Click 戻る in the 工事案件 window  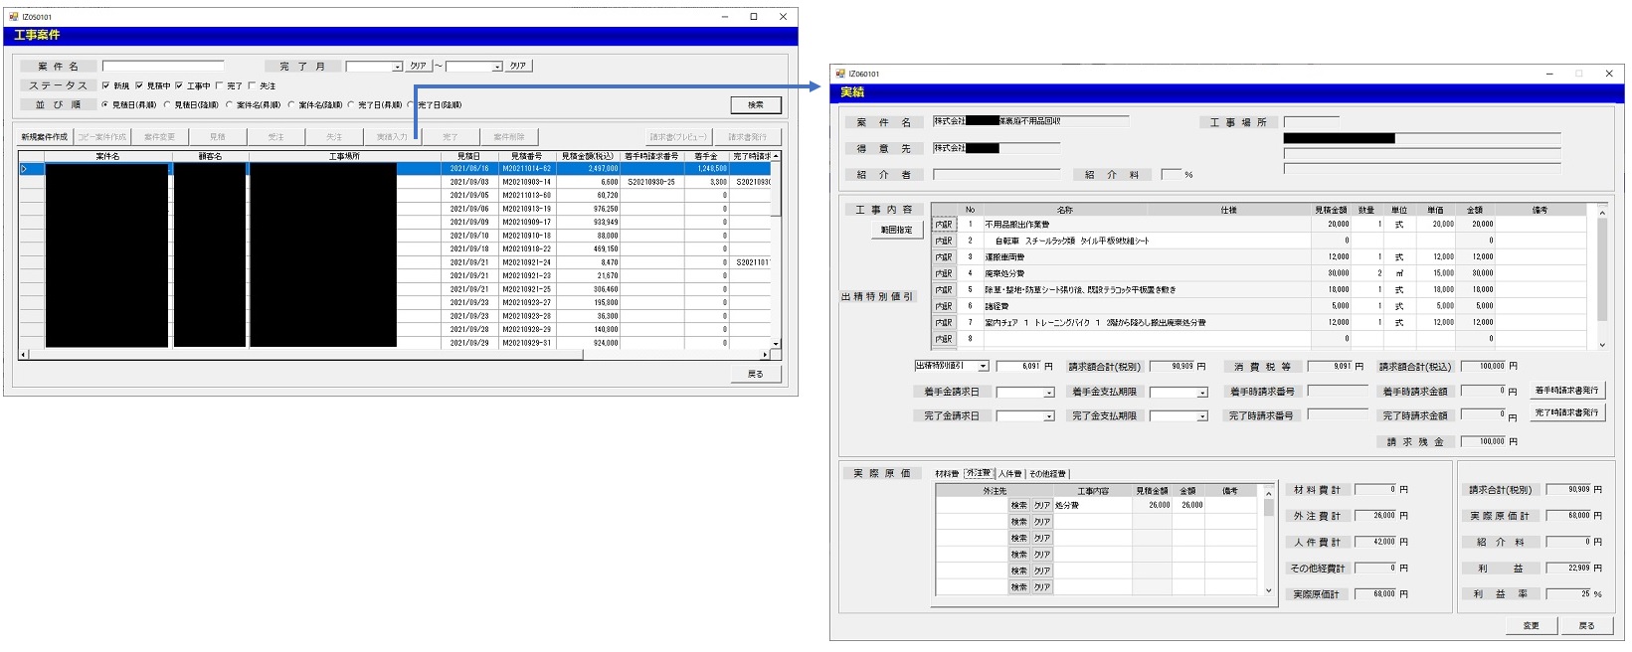click(756, 374)
